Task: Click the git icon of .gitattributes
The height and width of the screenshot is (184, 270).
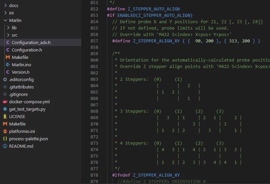Action: pos(5,87)
